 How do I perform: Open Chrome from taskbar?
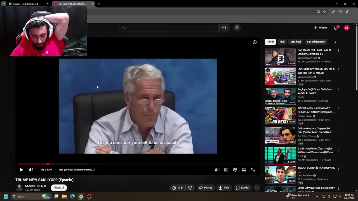[x=81, y=197]
